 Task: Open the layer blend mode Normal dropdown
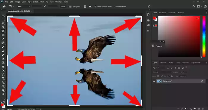click(x=162, y=72)
